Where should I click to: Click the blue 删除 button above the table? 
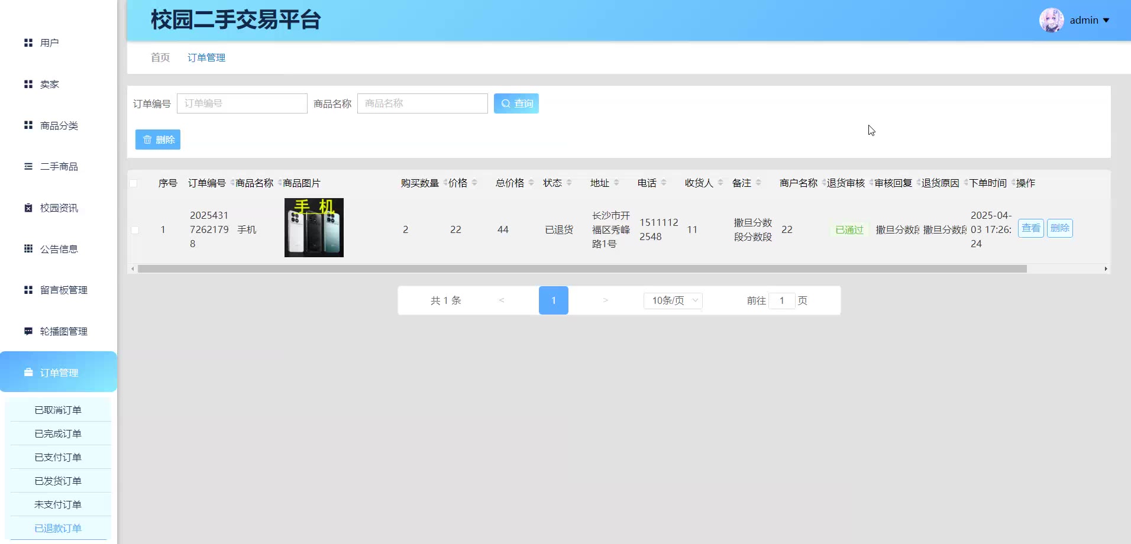158,140
